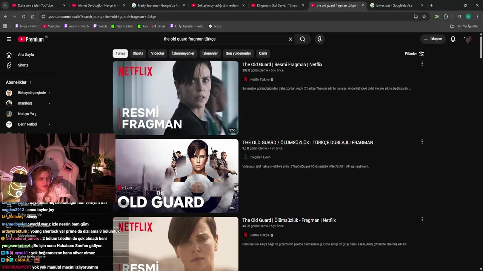Select the Videolar filter chip
The height and width of the screenshot is (271, 483).
pos(158,53)
